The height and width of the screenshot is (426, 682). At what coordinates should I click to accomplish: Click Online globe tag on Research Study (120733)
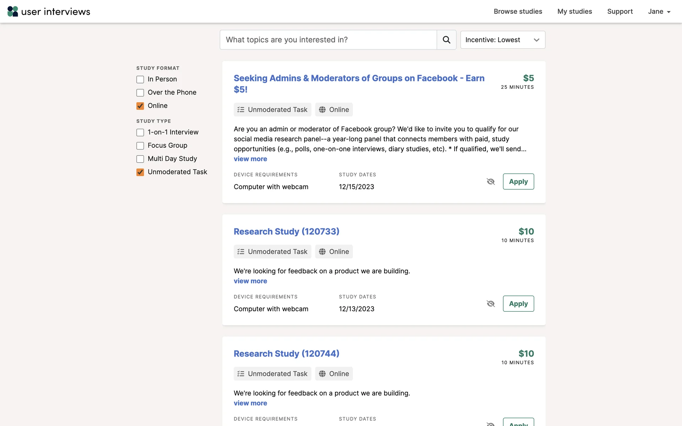[334, 252]
